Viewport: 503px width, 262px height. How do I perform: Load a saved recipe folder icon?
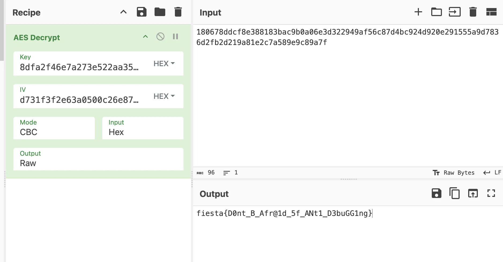160,12
